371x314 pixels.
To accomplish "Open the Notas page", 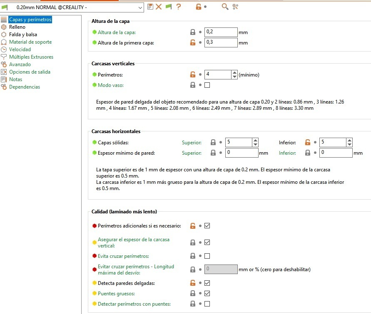I will 16,79.
